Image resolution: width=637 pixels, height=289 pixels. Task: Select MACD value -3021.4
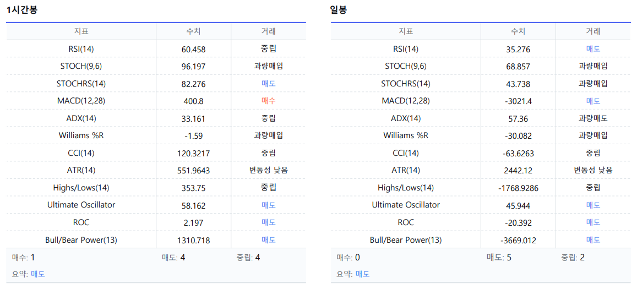[518, 101]
